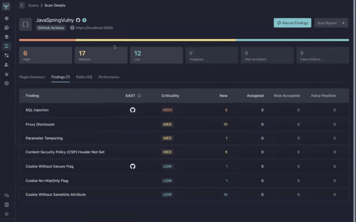Click the notification bell icon in sidebar
The height and width of the screenshot is (222, 356).
6,214
